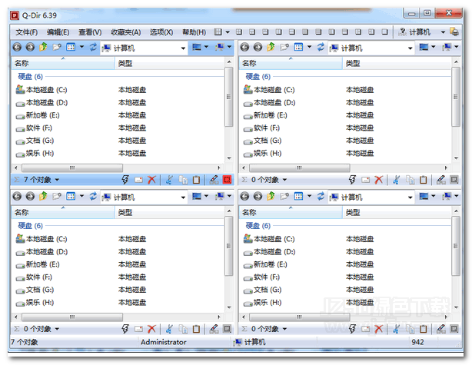Click Refresh icon in top-left pane
The width and height of the screenshot is (472, 365).
pos(93,47)
